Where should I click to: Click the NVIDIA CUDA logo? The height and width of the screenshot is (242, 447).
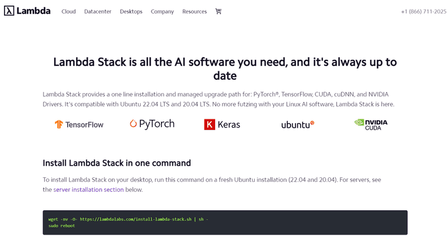pos(371,124)
